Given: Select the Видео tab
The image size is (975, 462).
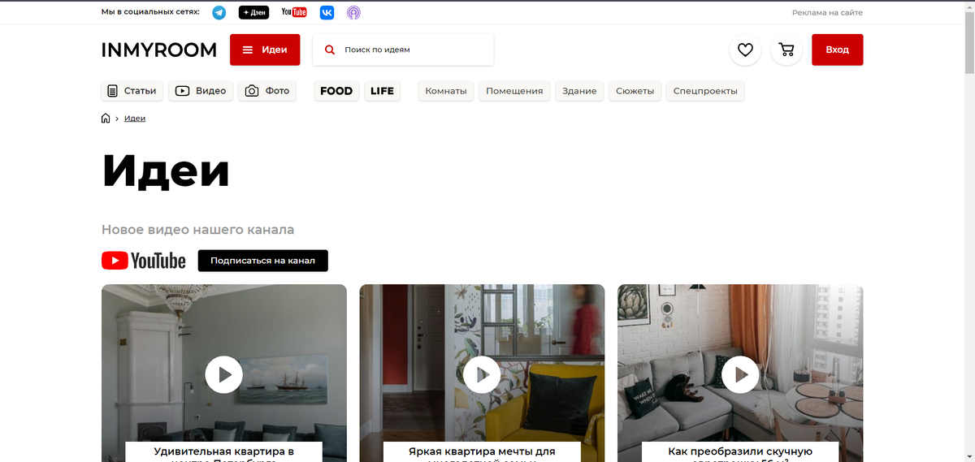Looking at the screenshot, I should (x=201, y=91).
